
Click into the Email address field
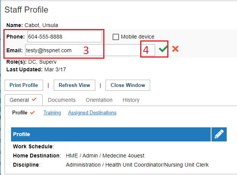point(90,50)
